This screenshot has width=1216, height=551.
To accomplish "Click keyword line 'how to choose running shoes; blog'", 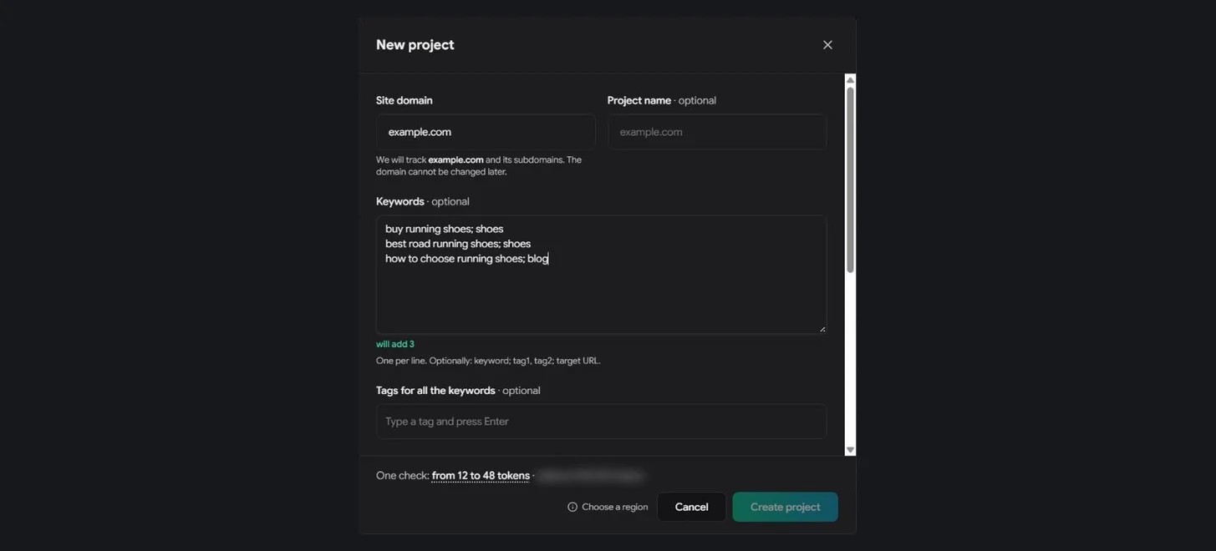I will pyautogui.click(x=467, y=259).
